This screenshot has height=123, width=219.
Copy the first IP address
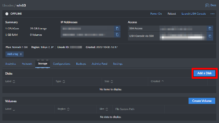pyautogui.click(x=117, y=29)
